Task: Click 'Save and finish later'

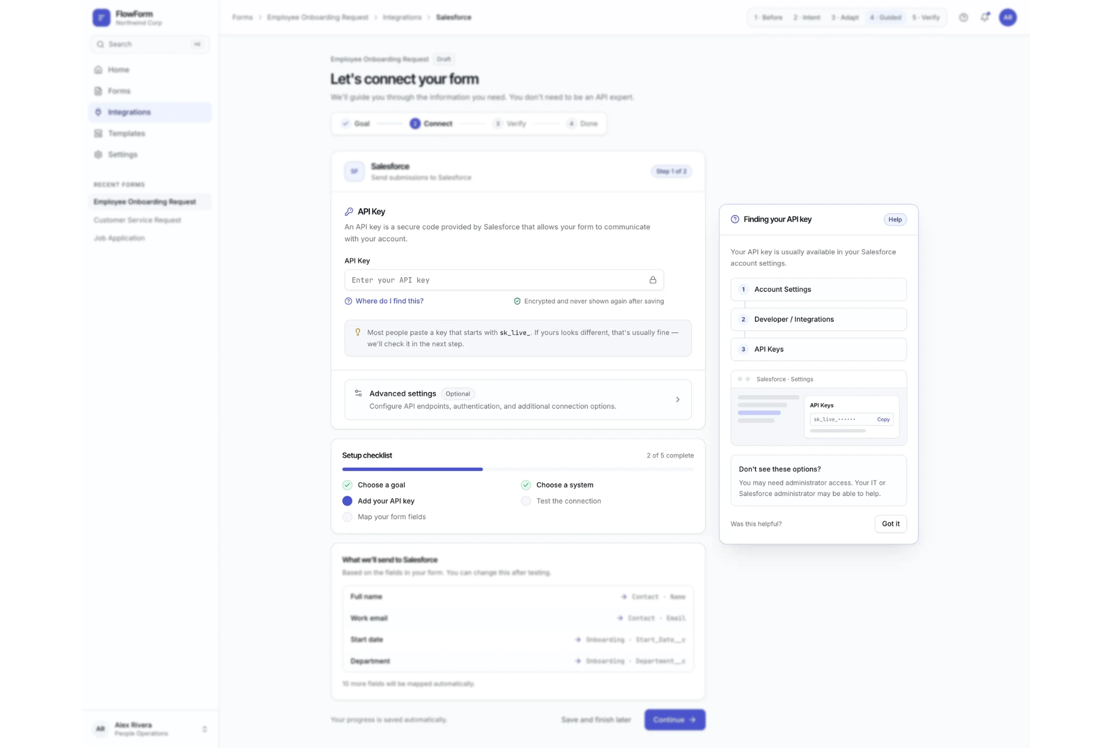Action: pyautogui.click(x=596, y=720)
